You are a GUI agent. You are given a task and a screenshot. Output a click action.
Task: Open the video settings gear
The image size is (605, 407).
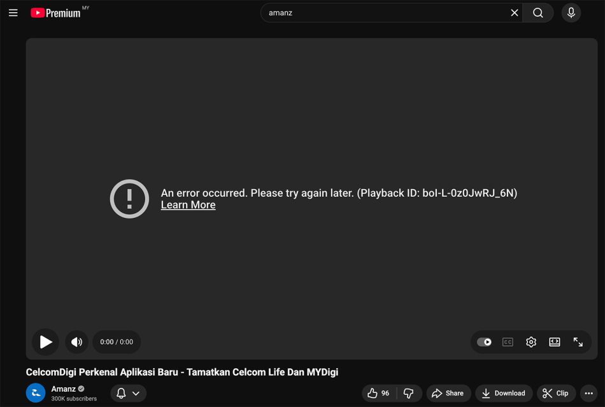click(x=531, y=342)
